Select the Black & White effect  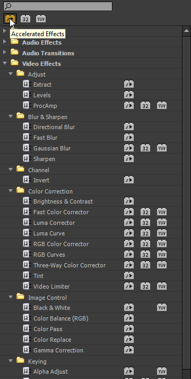point(52,308)
